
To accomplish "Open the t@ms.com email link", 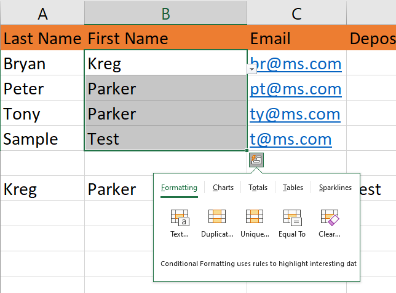I will tap(290, 139).
